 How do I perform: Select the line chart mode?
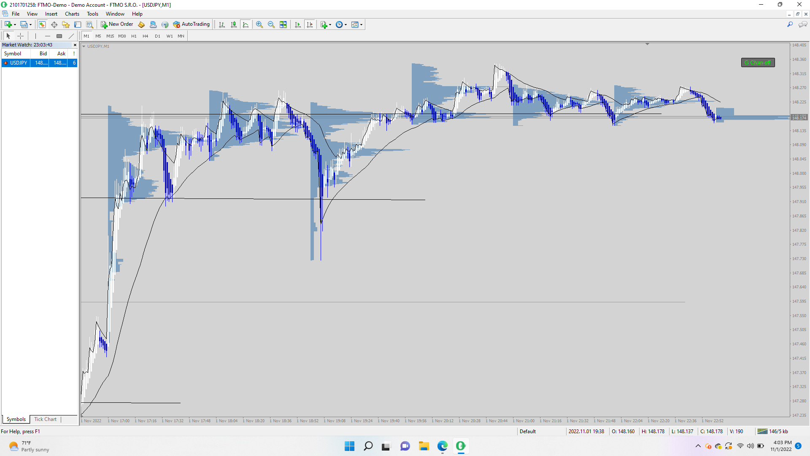[x=246, y=24]
